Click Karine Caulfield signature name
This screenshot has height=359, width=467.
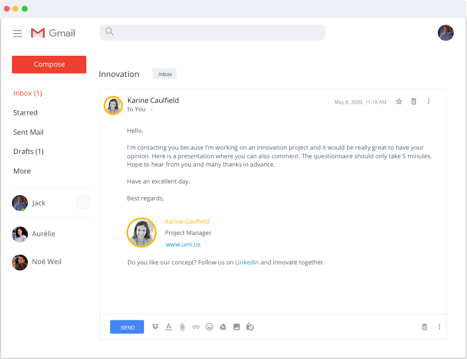pyautogui.click(x=187, y=222)
